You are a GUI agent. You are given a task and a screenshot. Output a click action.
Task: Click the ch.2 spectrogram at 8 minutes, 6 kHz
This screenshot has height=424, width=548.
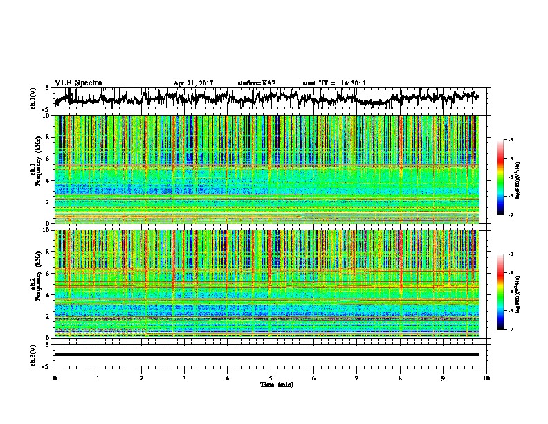pos(400,274)
